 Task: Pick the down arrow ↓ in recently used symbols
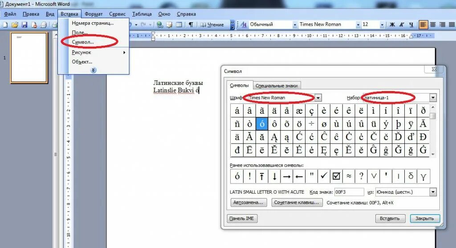pyautogui.click(x=274, y=176)
